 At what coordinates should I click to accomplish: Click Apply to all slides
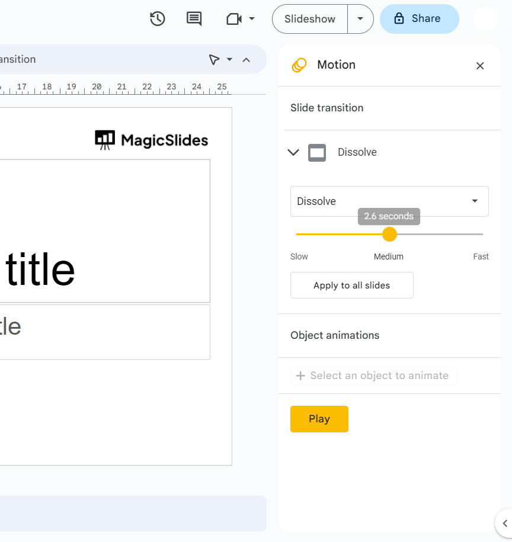tap(351, 286)
